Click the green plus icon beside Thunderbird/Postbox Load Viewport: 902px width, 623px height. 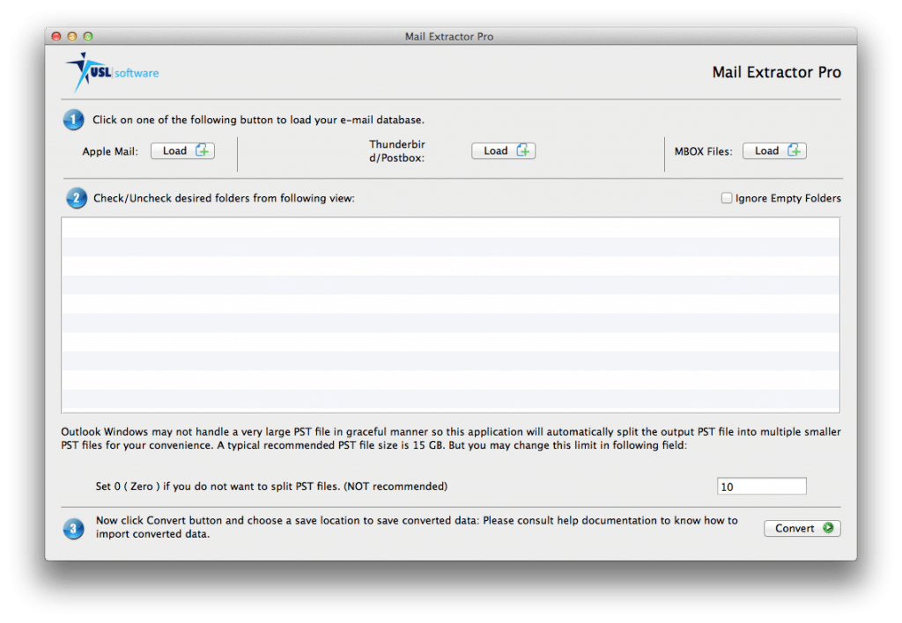(x=525, y=150)
